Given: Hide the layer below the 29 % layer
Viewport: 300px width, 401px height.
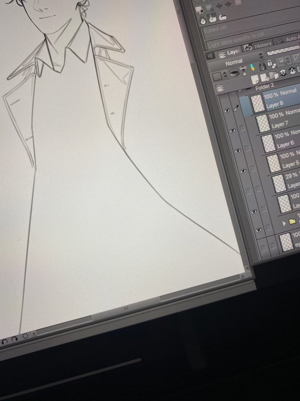Looking at the screenshot, I should point(254,211).
